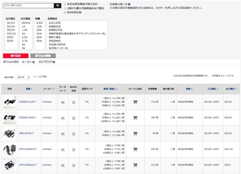Add STD-05026U2-T to BOM via document icon
Image resolution: width=241 pixels, height=174 pixels.
coord(74,165)
